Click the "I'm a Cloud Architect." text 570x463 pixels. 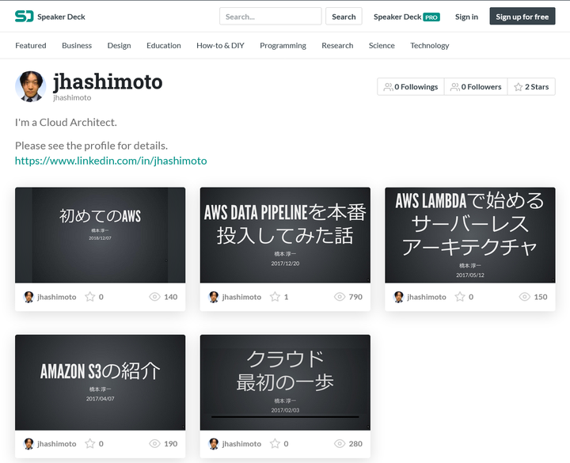pos(66,123)
